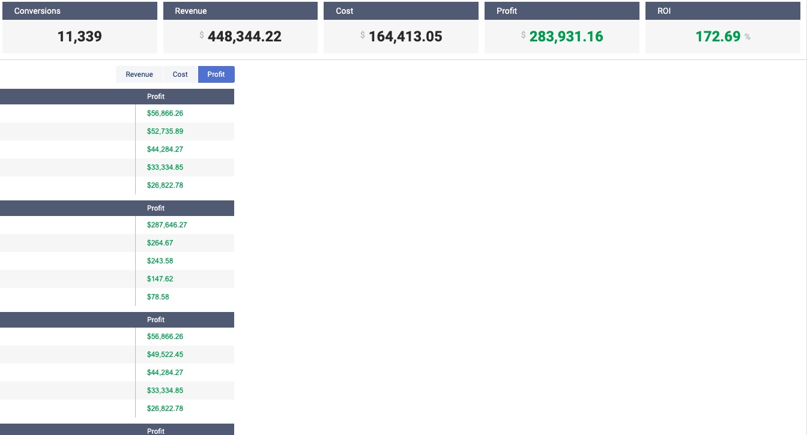Click the 448,344.22 revenue total

click(244, 37)
